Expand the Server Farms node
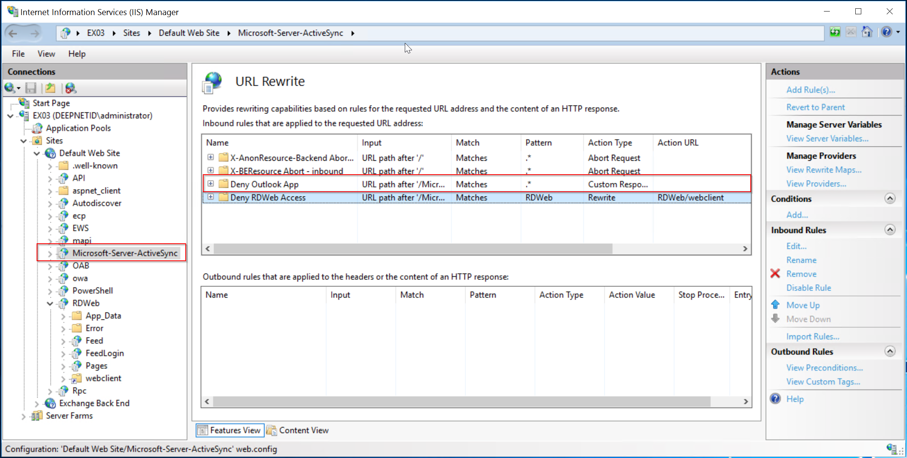Image resolution: width=907 pixels, height=458 pixels. pyautogui.click(x=23, y=416)
